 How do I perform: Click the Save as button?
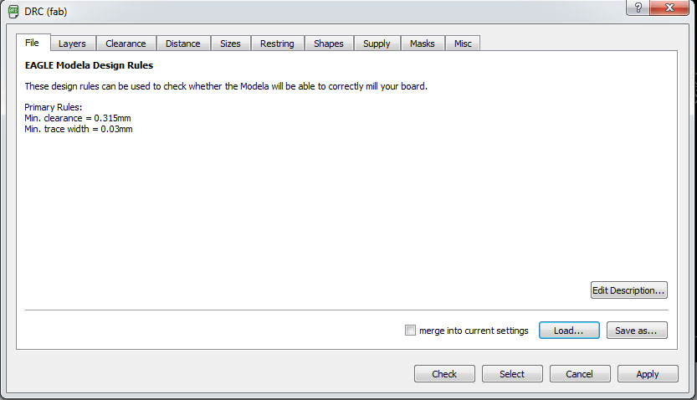(637, 331)
